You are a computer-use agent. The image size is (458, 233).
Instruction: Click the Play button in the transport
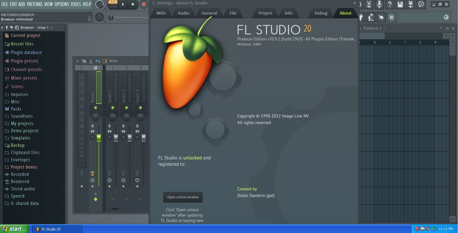pyautogui.click(x=123, y=4)
